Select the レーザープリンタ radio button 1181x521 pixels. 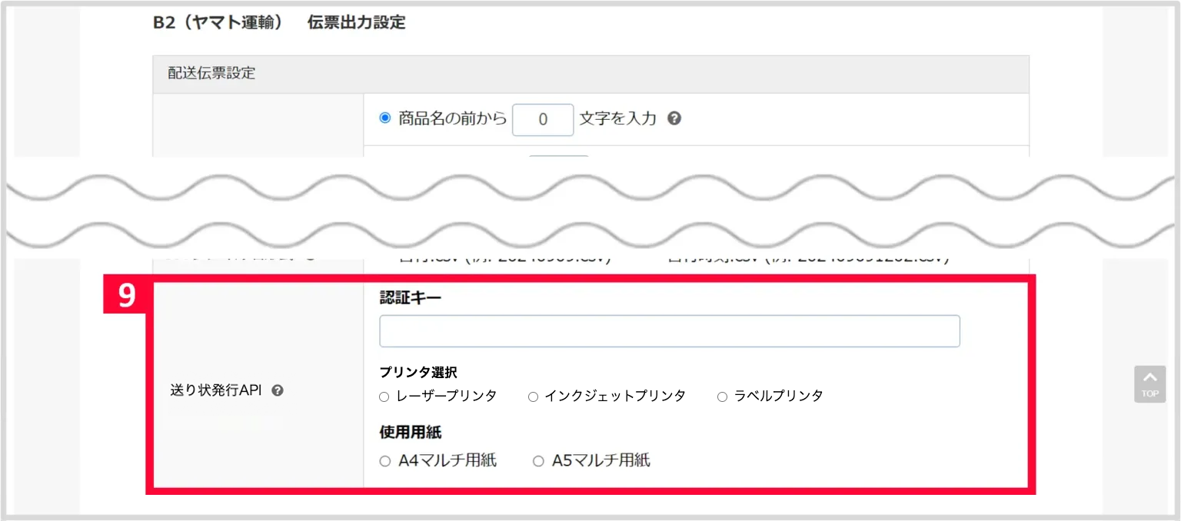384,396
